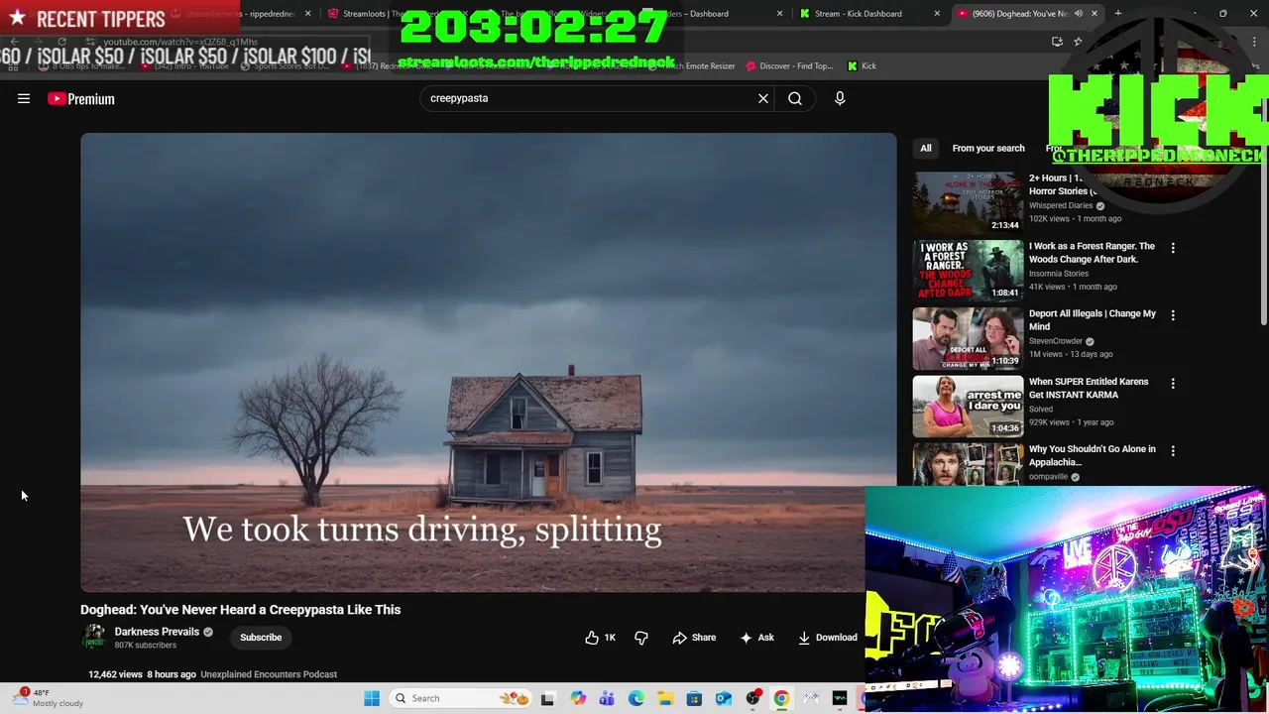Dislike the Doghead video

tap(641, 638)
